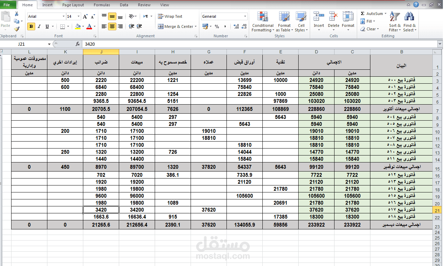Apply the red Font Color

[89, 26]
